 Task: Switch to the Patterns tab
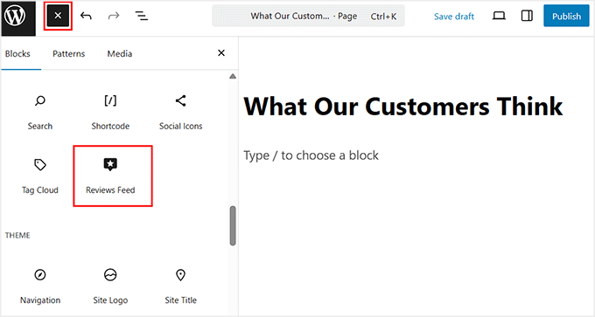tap(68, 54)
